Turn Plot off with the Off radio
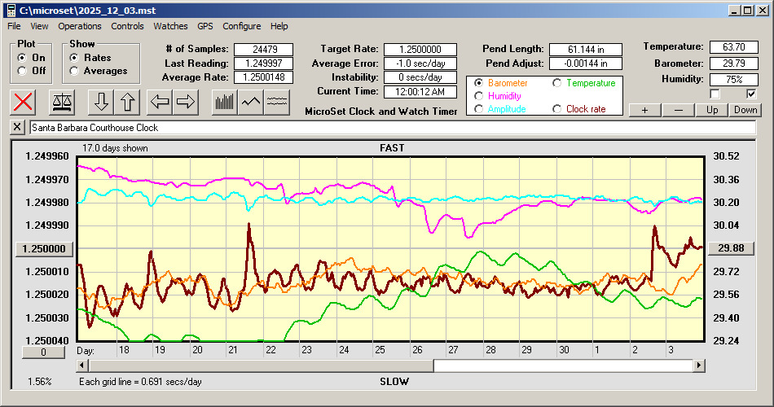Image resolution: width=774 pixels, height=407 pixels. (x=22, y=71)
